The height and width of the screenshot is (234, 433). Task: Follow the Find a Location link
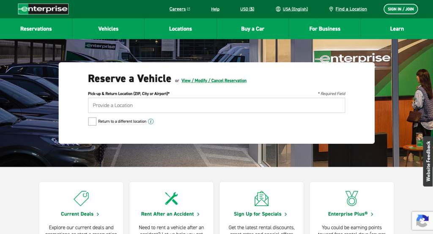(351, 9)
